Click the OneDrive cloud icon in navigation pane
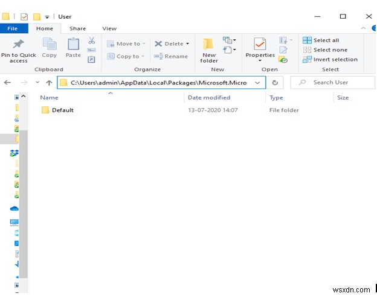Viewport: 377px width, 296px height. click(14, 208)
